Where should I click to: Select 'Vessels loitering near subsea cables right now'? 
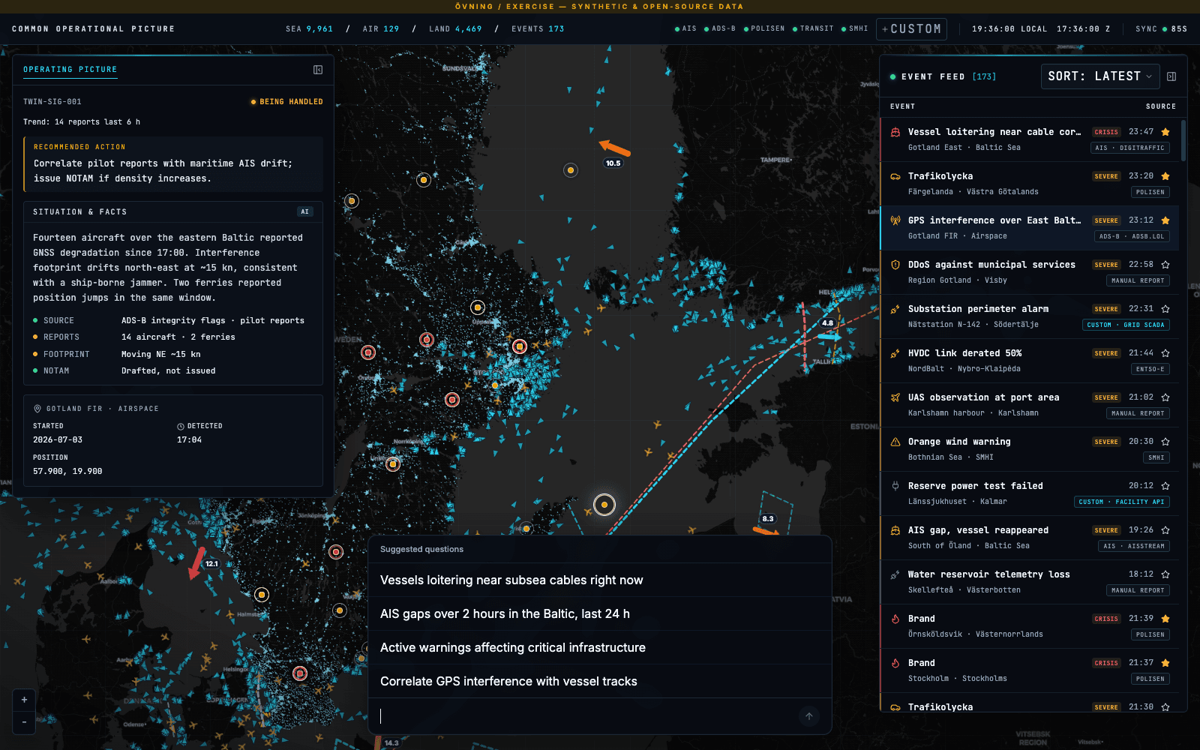tap(600, 580)
